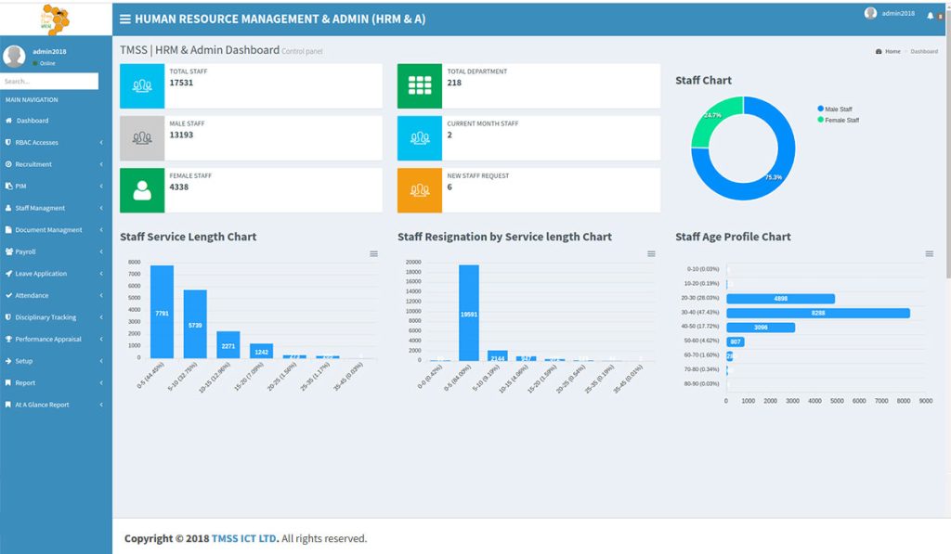Expand the Payroll sidebar menu
Image resolution: width=951 pixels, height=554 pixels.
(54, 251)
